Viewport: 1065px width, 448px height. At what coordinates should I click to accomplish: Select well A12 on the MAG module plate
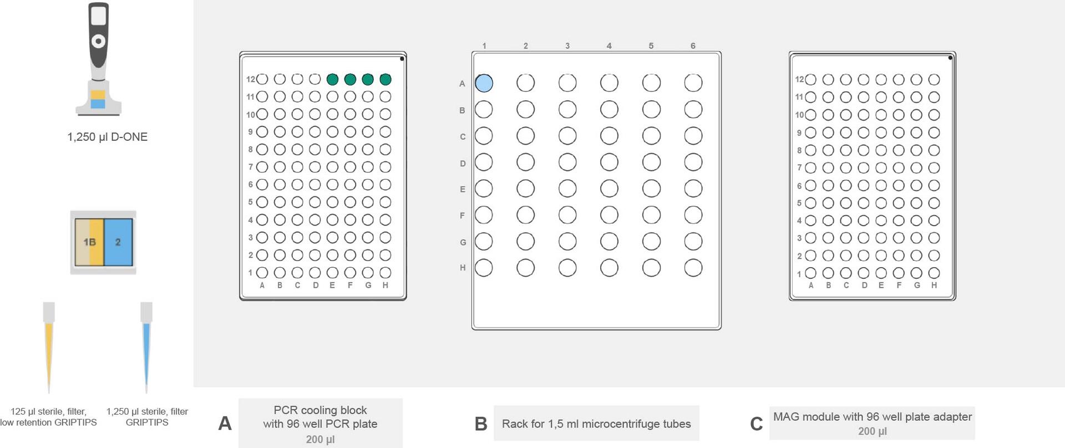click(x=810, y=79)
